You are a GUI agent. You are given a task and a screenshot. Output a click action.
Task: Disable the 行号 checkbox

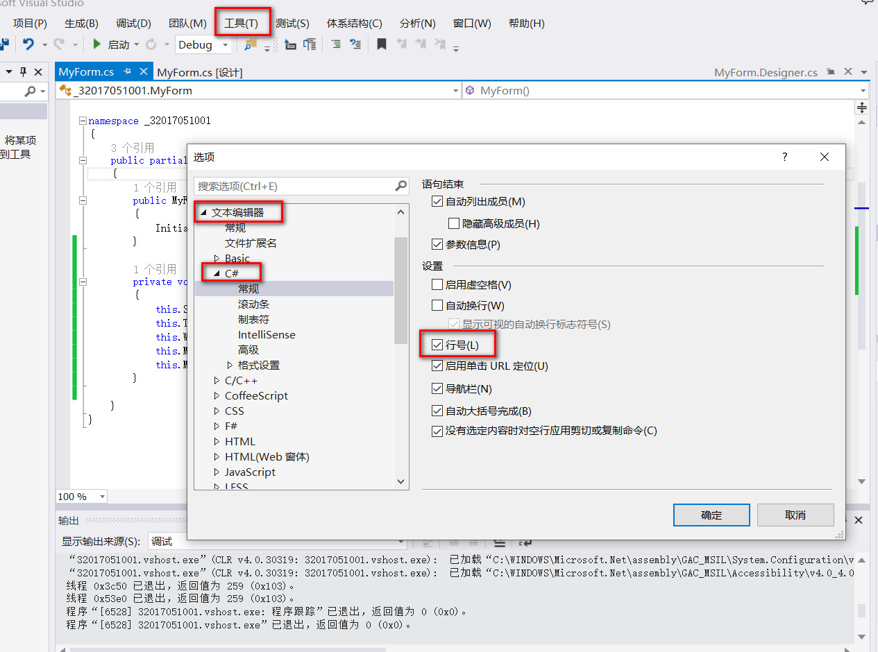437,343
